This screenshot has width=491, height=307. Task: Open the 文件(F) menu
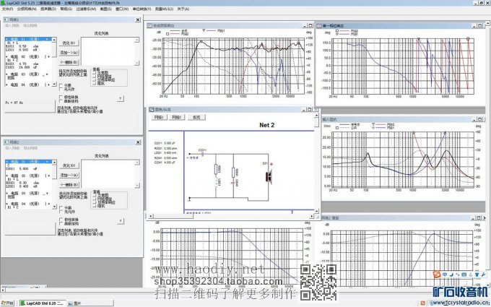point(7,9)
